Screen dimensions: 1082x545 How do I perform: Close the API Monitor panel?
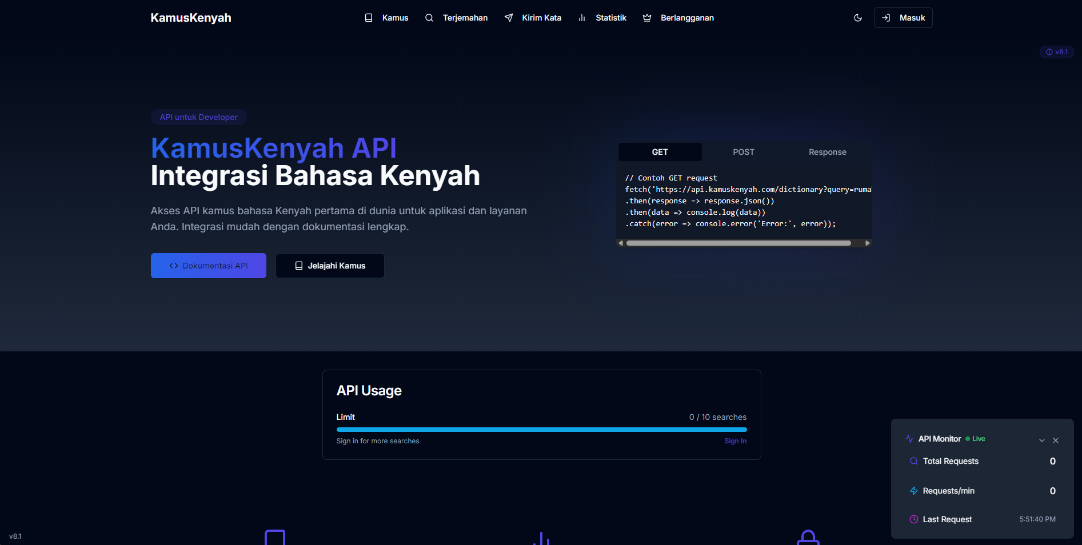coord(1056,440)
